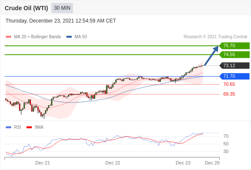Click the 70.65 red support label

pyautogui.click(x=229, y=84)
